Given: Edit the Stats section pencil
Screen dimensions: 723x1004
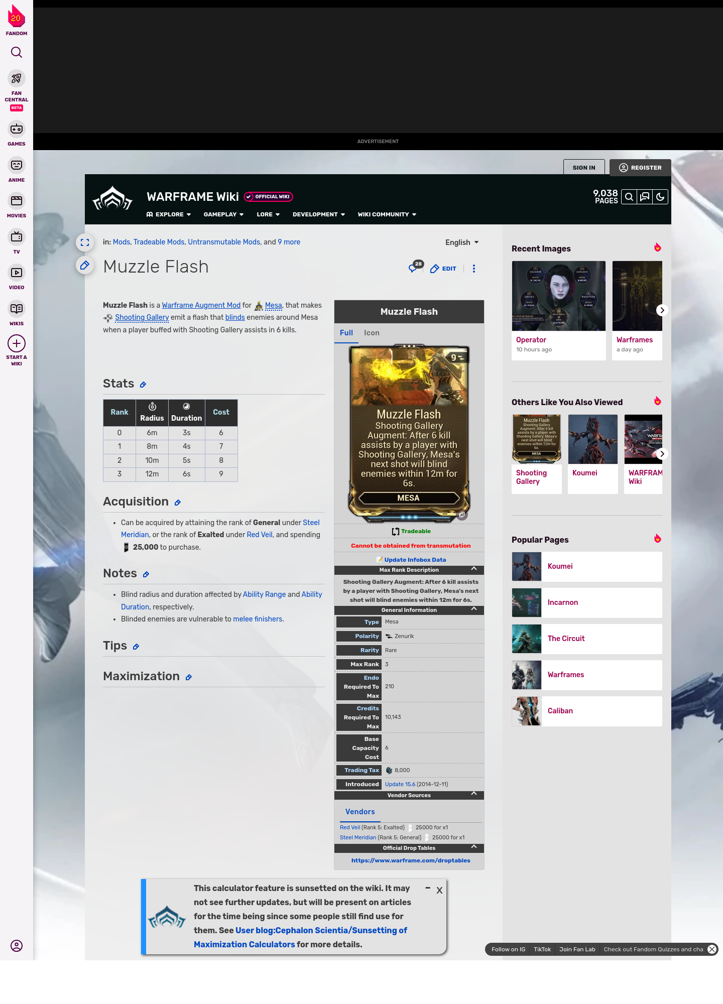Looking at the screenshot, I should point(143,385).
